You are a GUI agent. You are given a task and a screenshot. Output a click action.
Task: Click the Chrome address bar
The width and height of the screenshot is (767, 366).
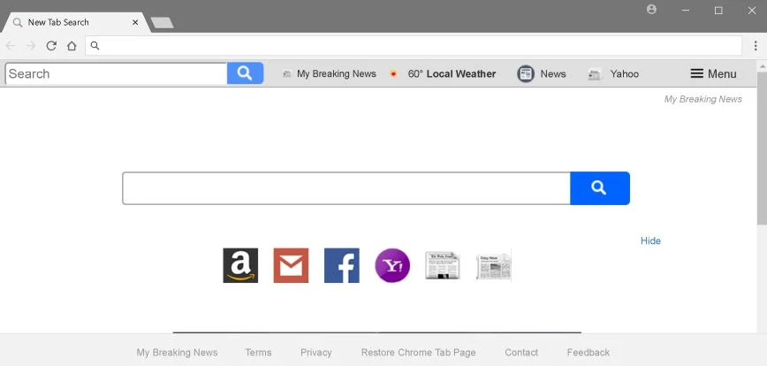(x=414, y=46)
